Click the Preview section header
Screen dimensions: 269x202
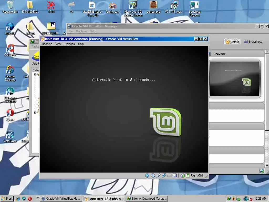click(237, 54)
